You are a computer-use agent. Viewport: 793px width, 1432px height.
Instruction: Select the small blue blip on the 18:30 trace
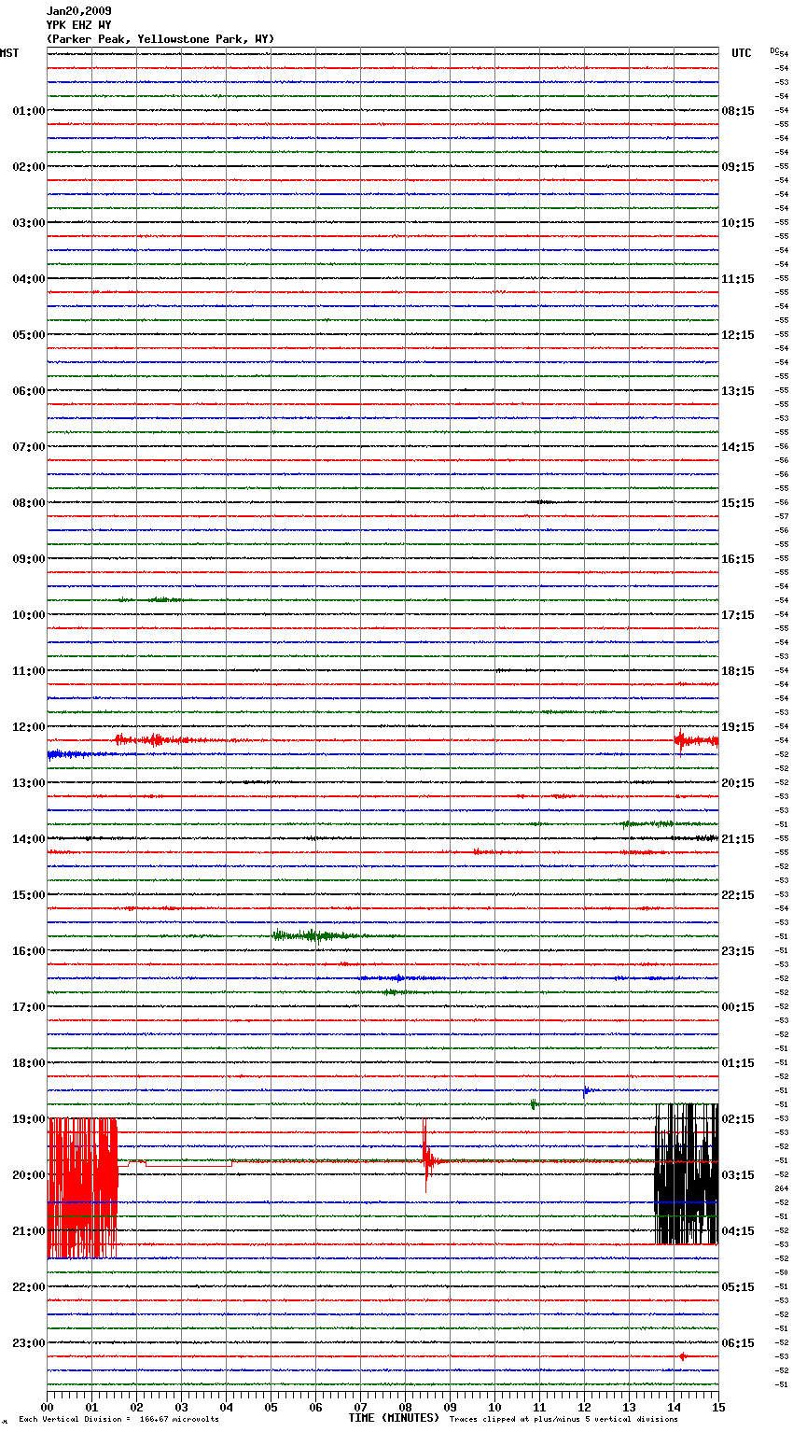pos(586,1090)
